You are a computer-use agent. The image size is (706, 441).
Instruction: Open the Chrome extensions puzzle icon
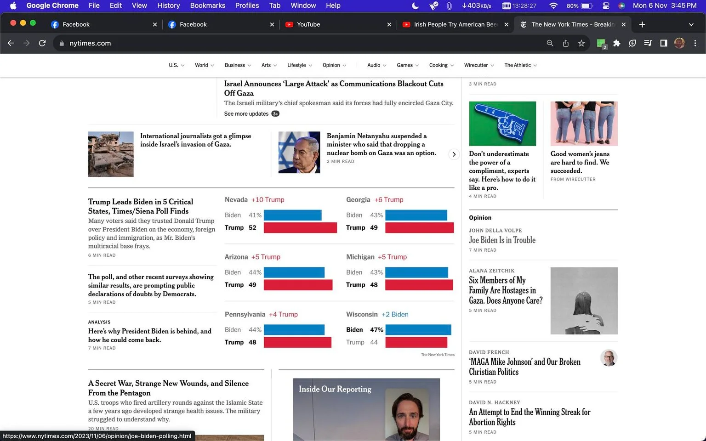pyautogui.click(x=617, y=43)
